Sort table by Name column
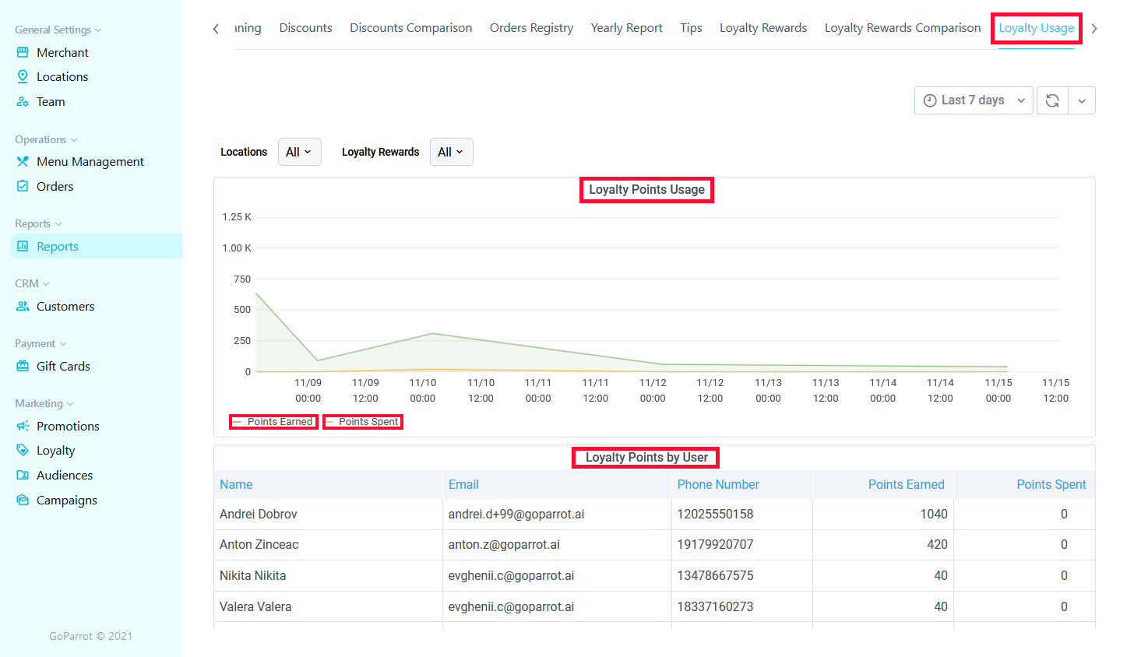This screenshot has height=657, width=1148. click(236, 484)
